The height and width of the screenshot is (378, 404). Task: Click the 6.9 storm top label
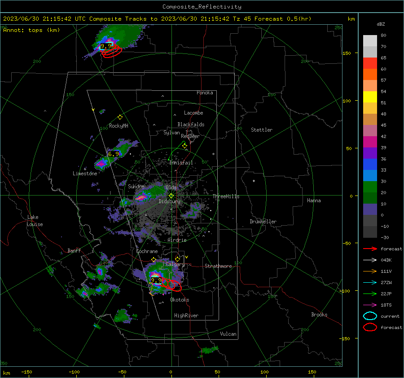click(114, 154)
